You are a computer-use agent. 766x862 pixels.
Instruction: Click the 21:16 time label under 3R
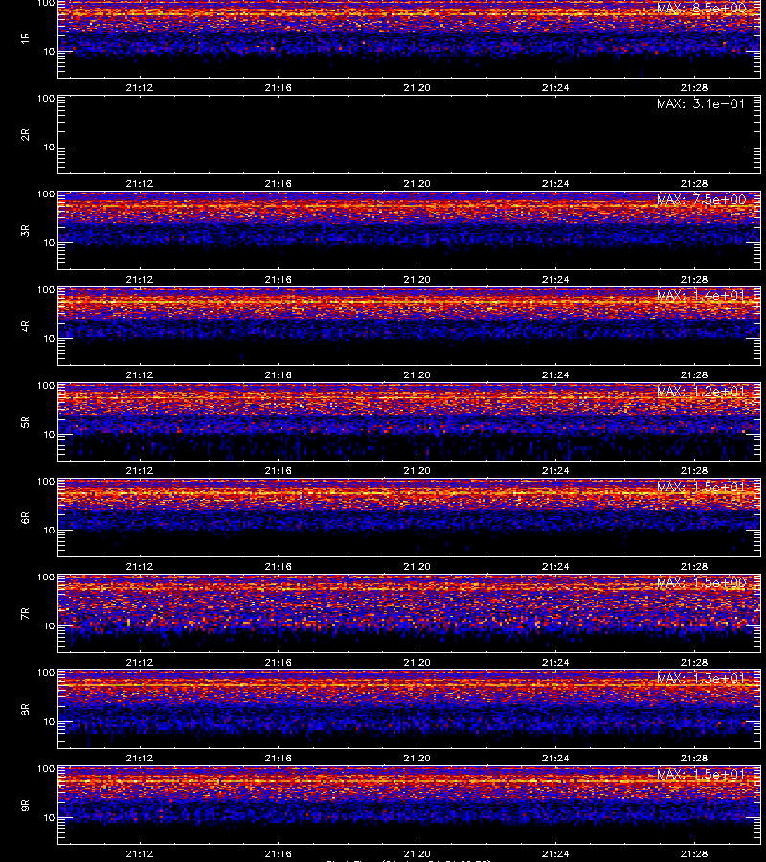tap(278, 280)
